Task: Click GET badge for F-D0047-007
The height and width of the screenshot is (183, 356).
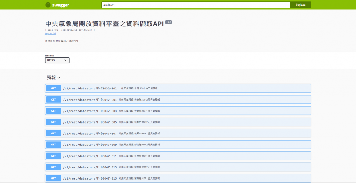Action: pyautogui.click(x=54, y=133)
